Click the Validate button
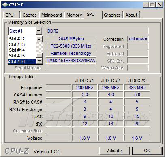Image resolution: width=165 pixels, height=157 pixels. point(114,151)
